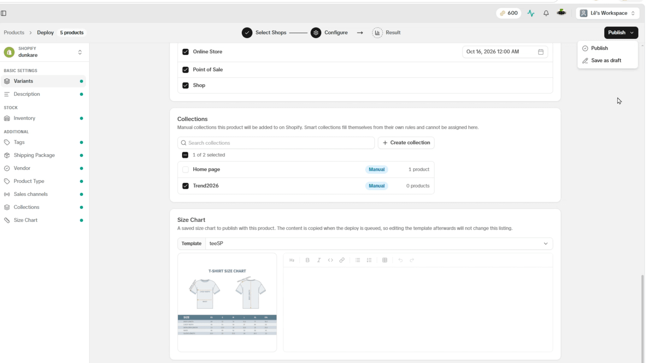Insert code block in editor toolbar
This screenshot has width=646, height=363.
point(330,260)
